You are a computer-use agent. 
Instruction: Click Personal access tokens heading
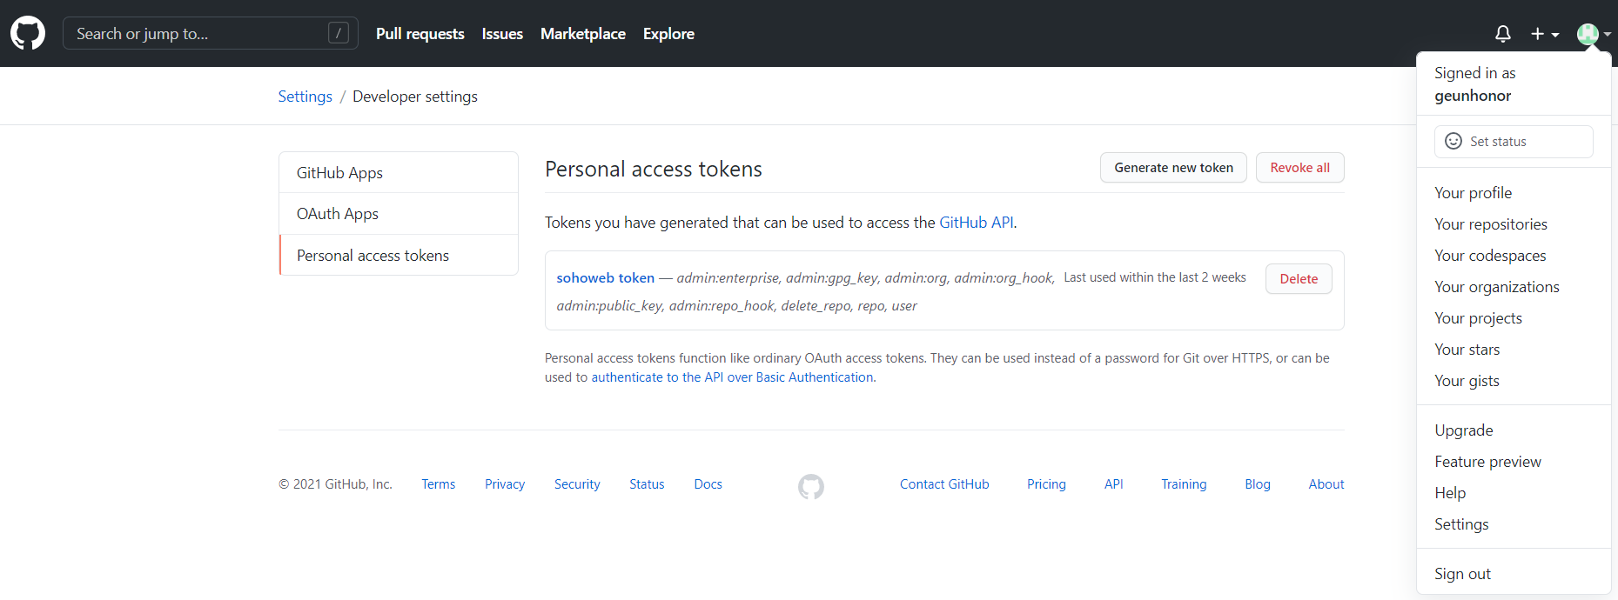pos(654,169)
